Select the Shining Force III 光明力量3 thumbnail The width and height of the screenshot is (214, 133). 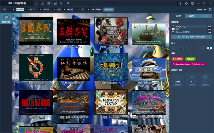[x=148, y=102]
